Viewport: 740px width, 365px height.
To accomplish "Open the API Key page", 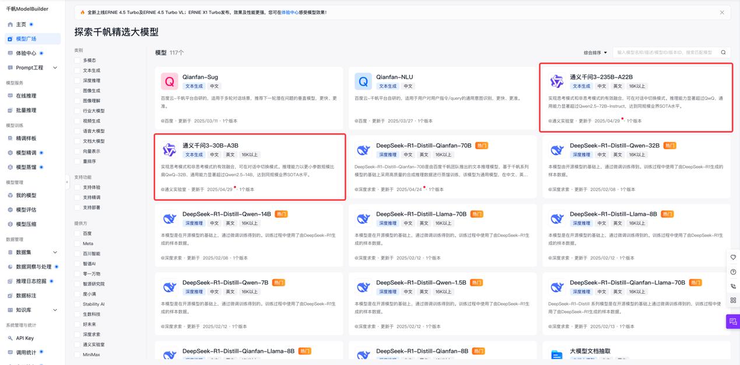I will click(25, 339).
